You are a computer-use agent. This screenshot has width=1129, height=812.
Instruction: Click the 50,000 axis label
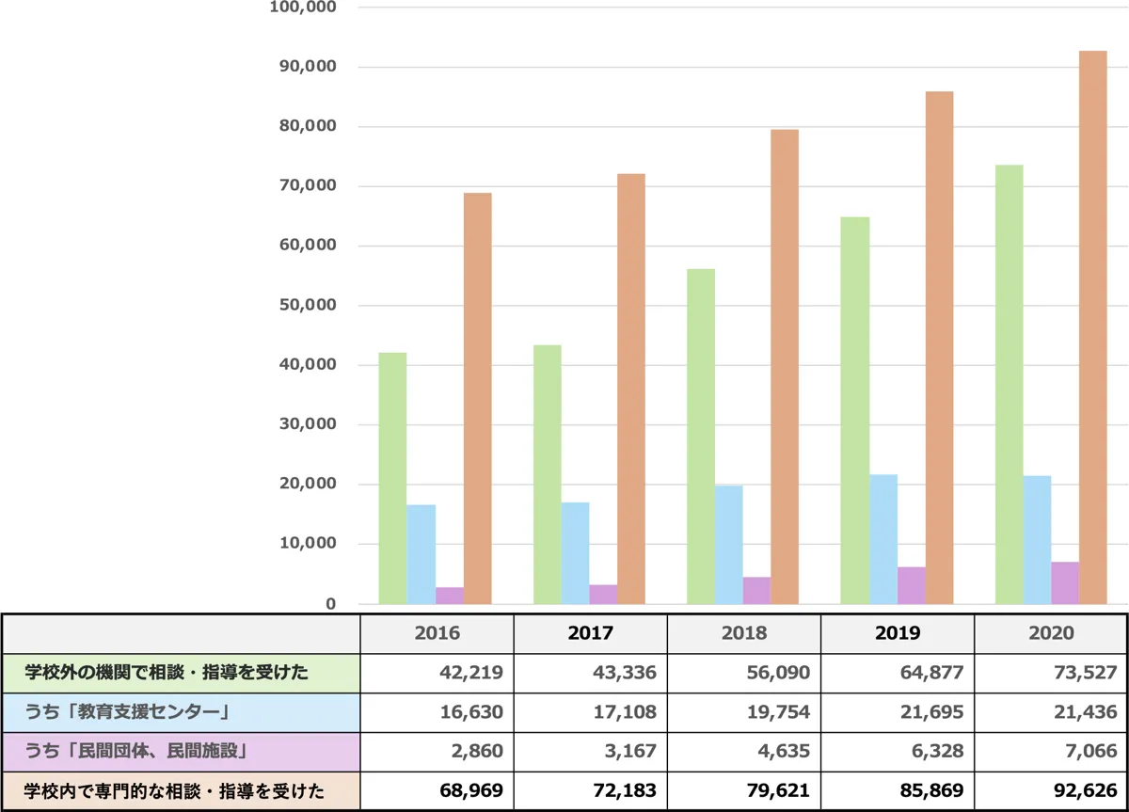307,306
